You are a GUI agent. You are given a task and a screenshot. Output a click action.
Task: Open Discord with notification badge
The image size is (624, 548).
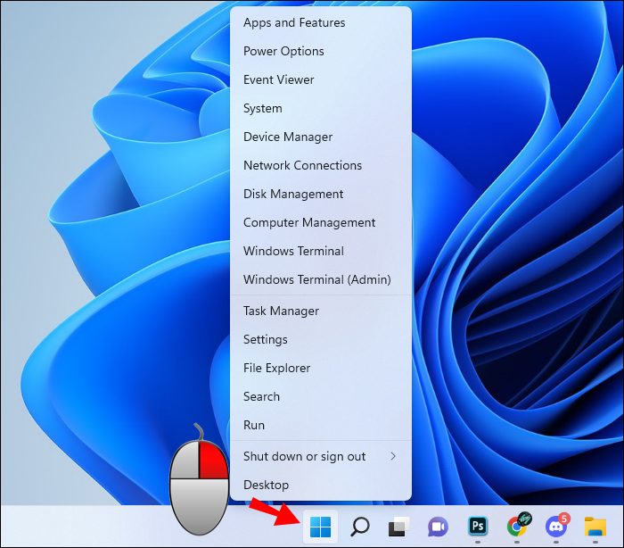click(556, 527)
